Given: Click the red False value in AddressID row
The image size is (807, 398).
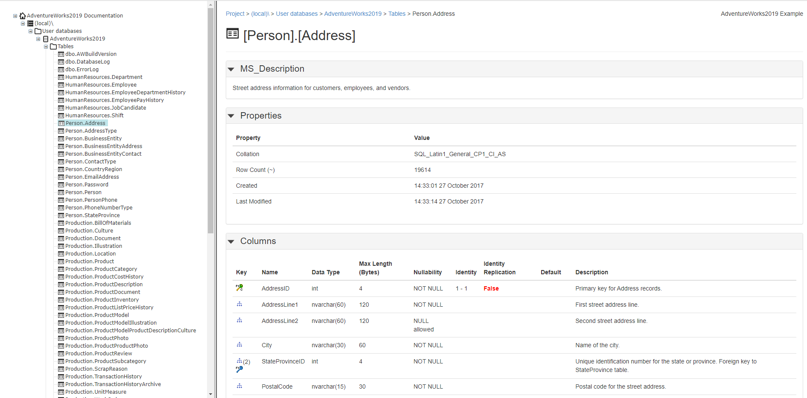Looking at the screenshot, I should point(491,288).
